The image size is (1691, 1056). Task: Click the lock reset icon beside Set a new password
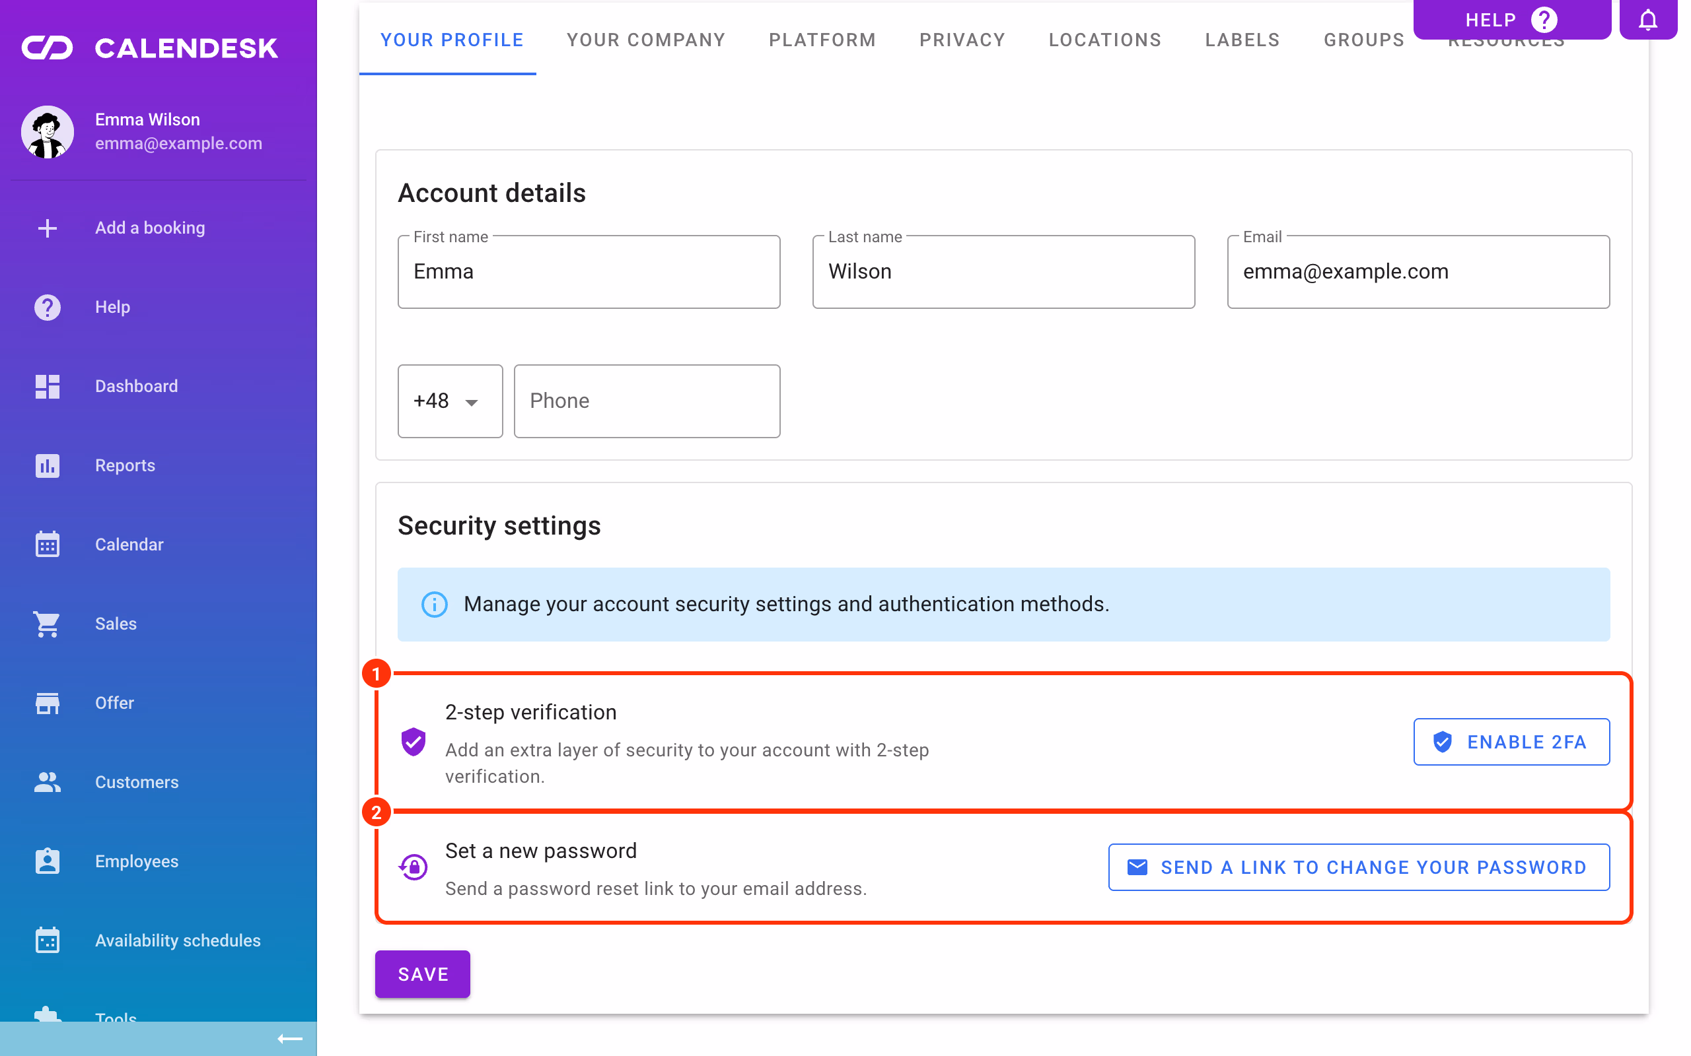coord(413,867)
